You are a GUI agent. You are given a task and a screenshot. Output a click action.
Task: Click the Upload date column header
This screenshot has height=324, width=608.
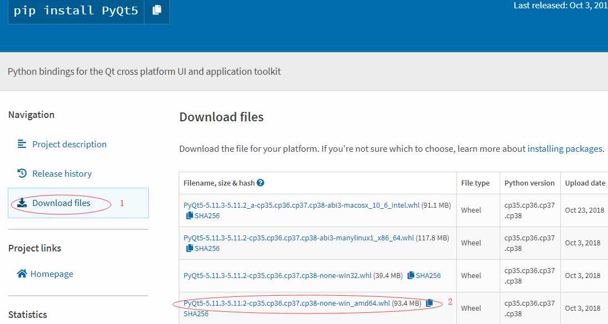click(585, 183)
